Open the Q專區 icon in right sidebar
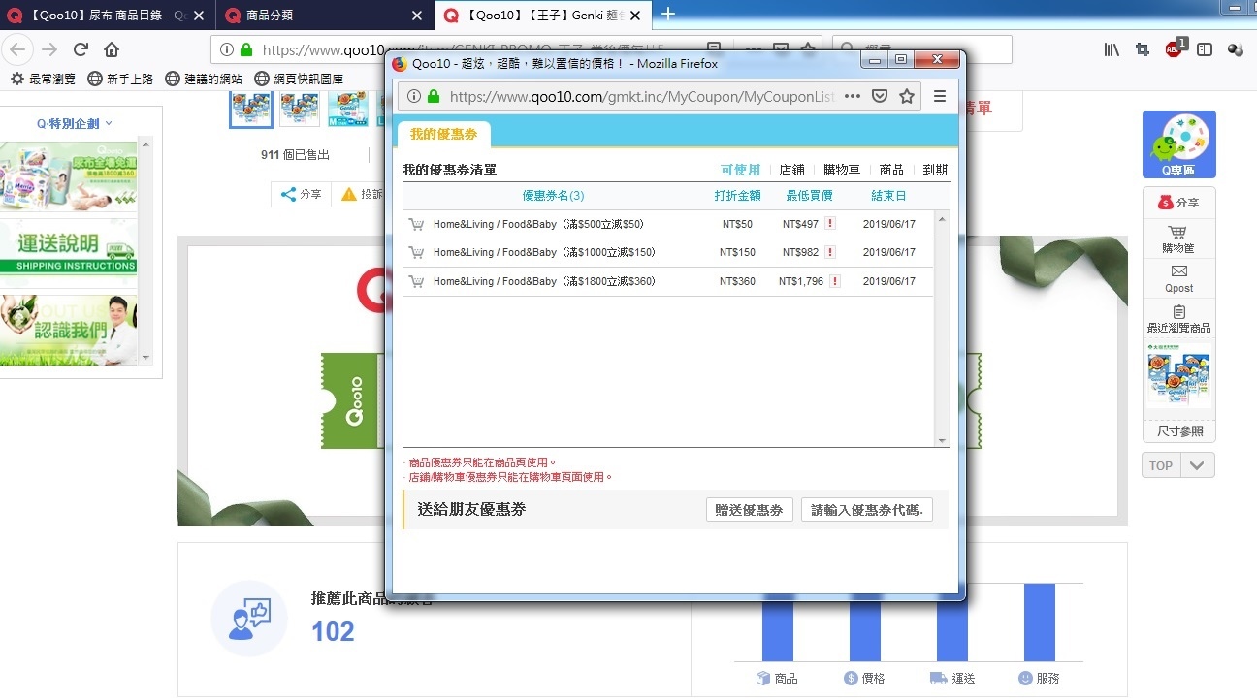1257x700 pixels. click(x=1178, y=144)
